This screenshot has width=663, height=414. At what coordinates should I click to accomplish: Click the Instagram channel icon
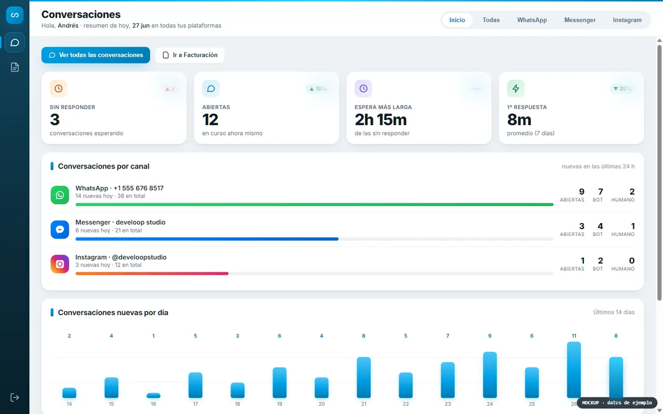click(60, 264)
